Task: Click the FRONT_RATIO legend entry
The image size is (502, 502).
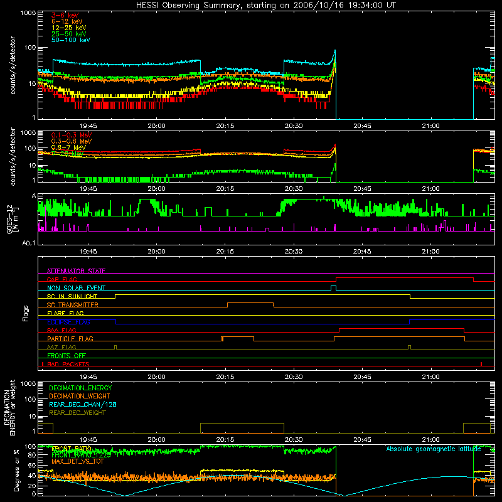Action: (72, 449)
